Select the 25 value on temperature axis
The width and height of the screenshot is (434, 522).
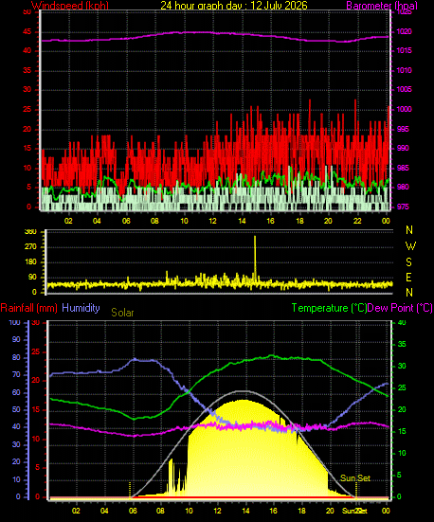402,387
